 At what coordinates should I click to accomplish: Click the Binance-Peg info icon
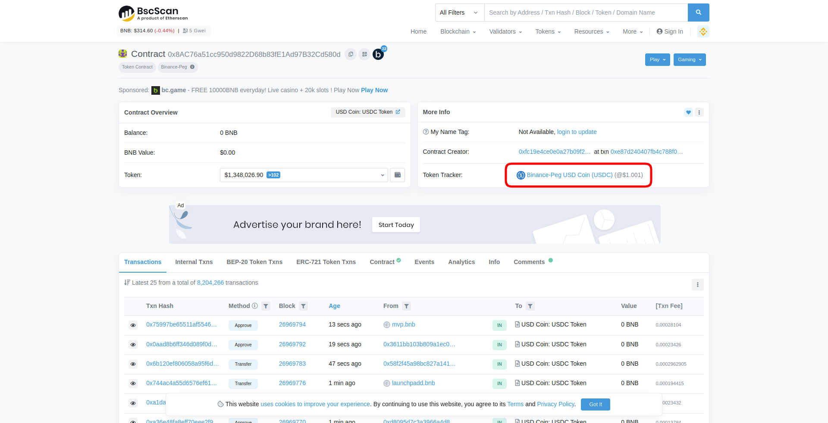click(x=192, y=67)
